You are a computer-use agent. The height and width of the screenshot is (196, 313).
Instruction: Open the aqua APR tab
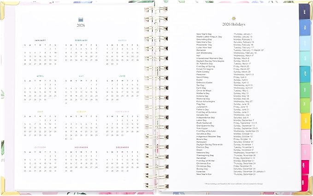point(305,58)
